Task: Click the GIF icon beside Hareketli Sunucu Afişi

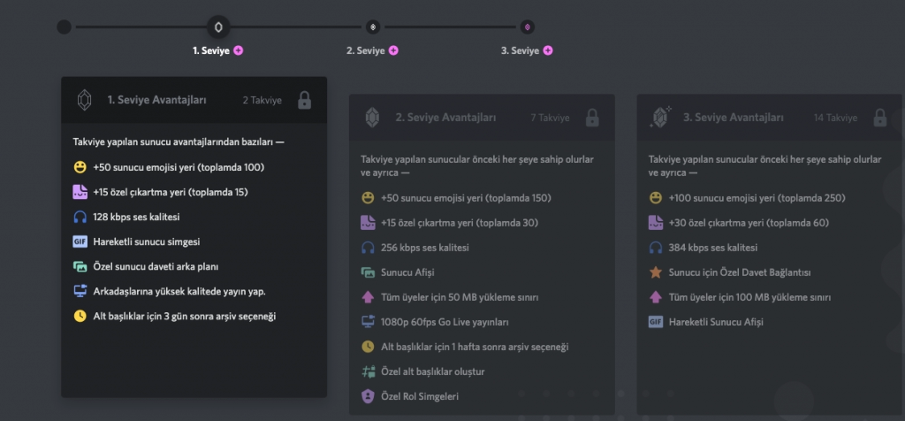Action: (x=655, y=322)
